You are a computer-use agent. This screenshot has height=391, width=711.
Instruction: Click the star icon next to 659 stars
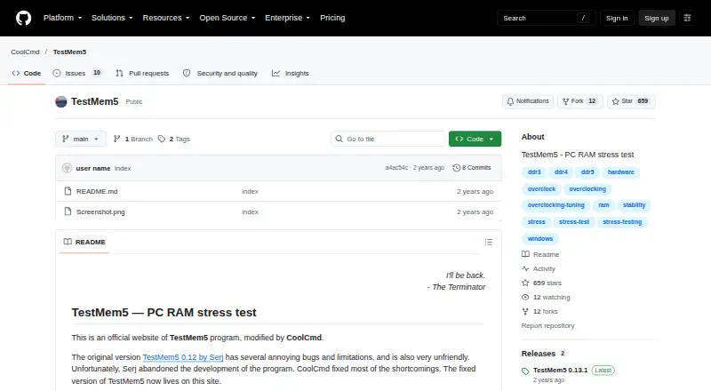coord(525,283)
